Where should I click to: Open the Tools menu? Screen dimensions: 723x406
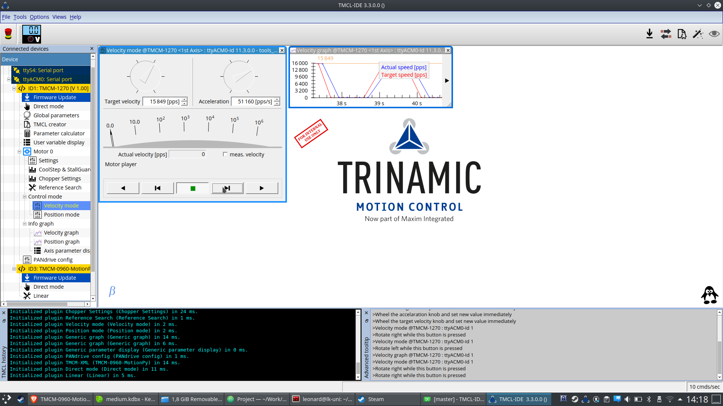tap(20, 17)
